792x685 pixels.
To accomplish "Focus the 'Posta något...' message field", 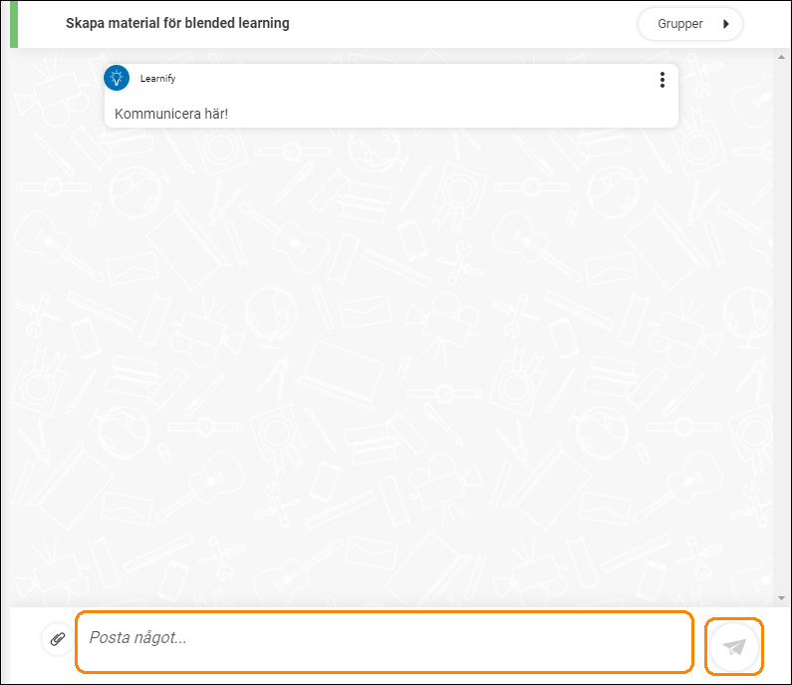I will click(385, 641).
